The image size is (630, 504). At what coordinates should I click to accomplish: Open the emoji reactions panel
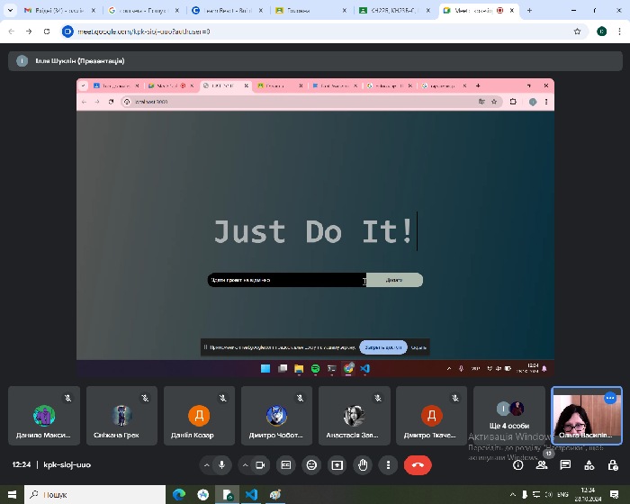311,464
